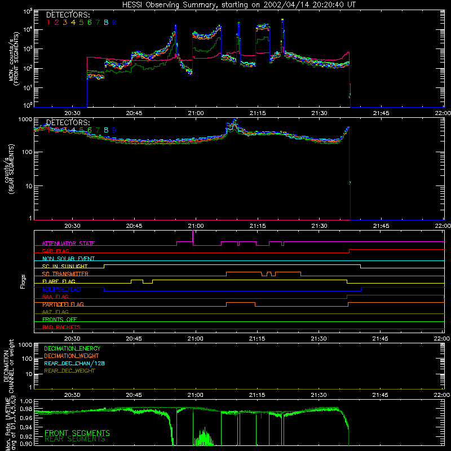Click the vertical "Flags" axis label

23,281
